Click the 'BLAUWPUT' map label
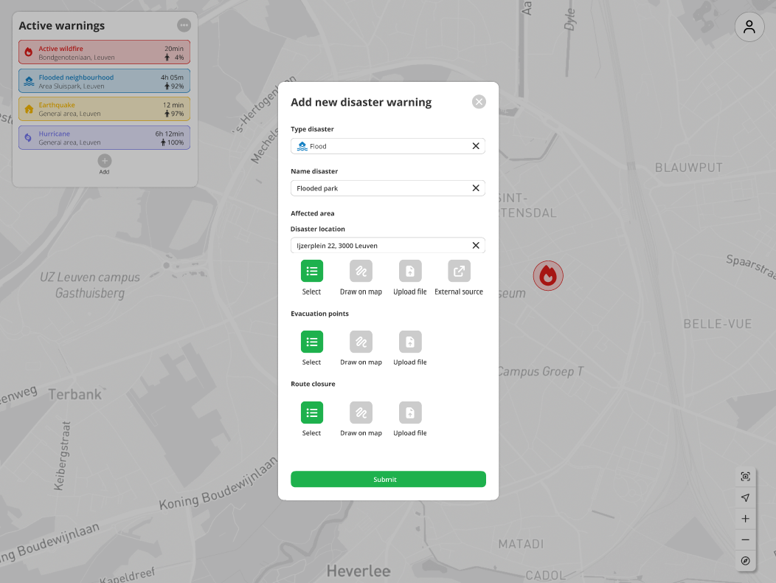The height and width of the screenshot is (583, 776). [x=688, y=168]
